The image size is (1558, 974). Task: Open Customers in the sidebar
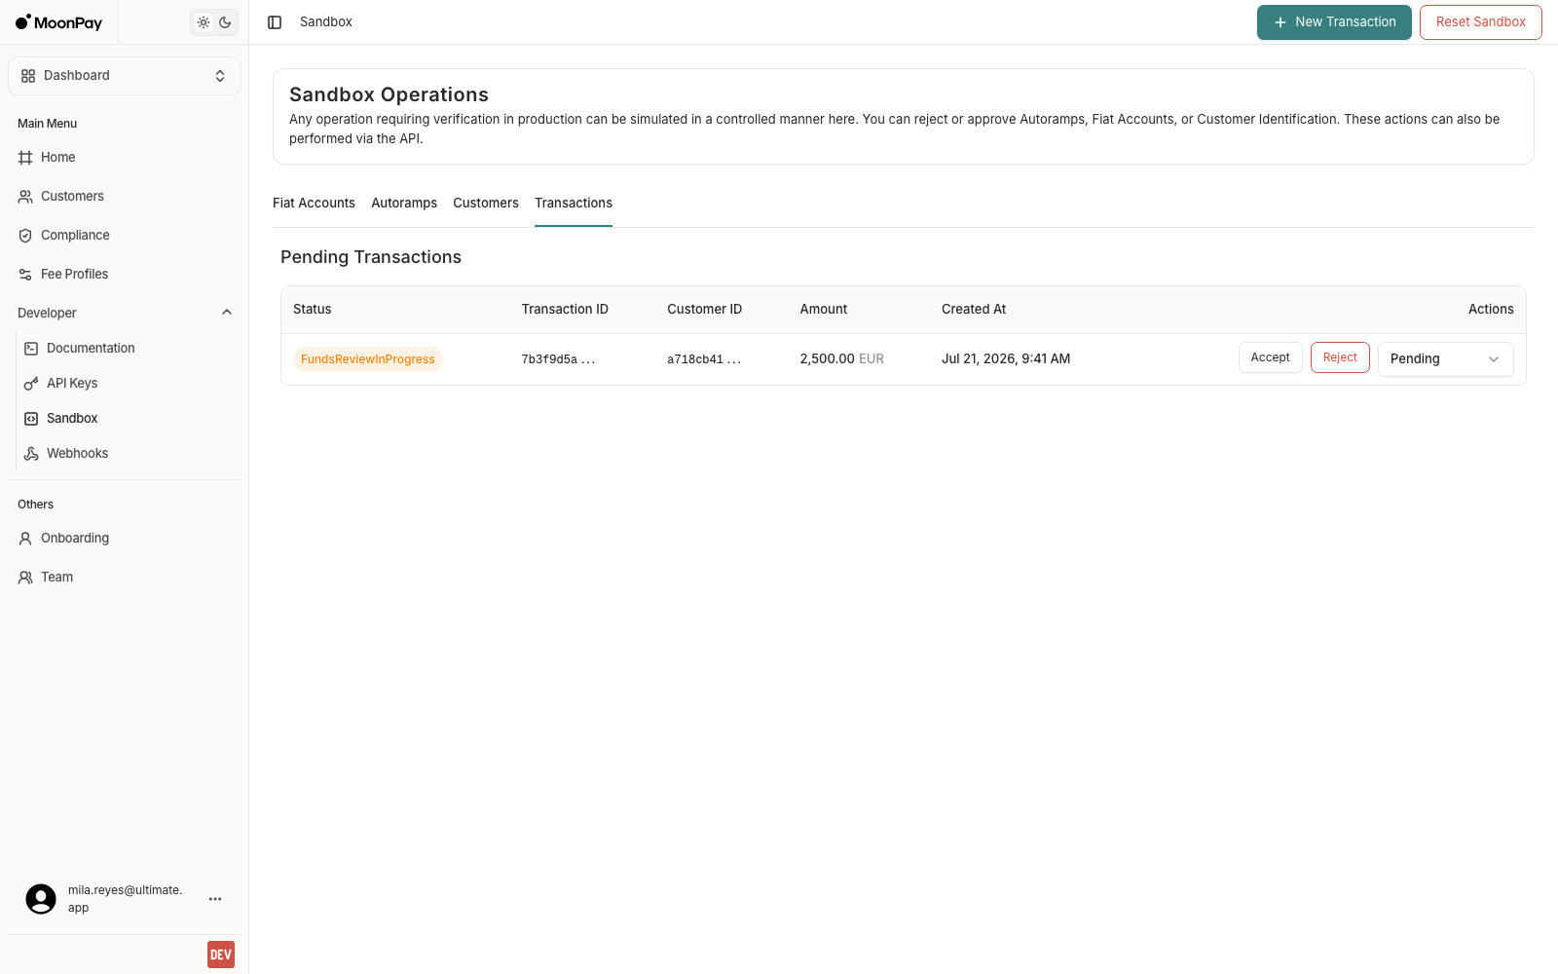coord(124,197)
